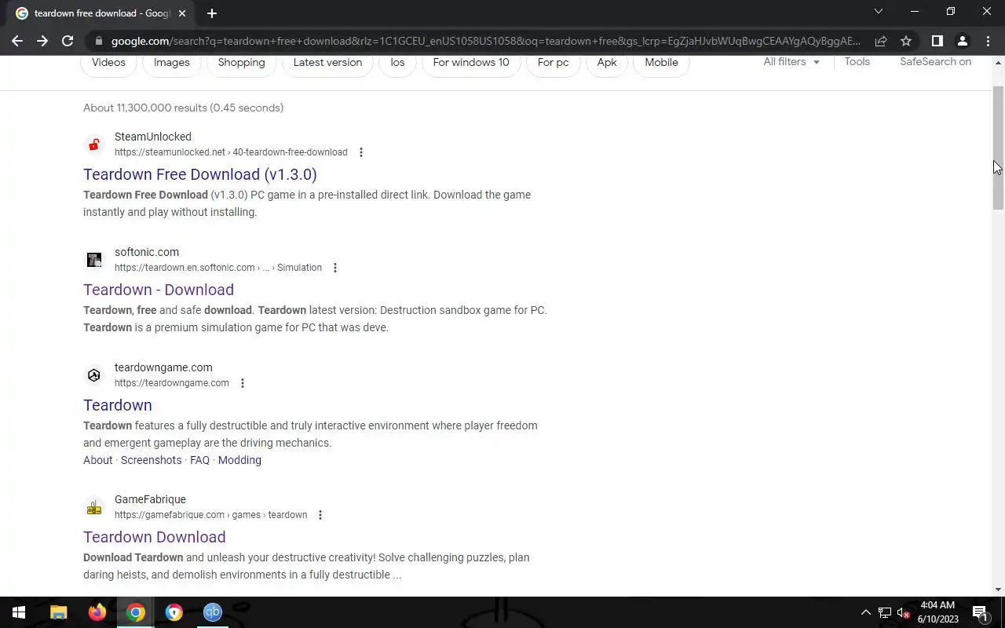
Task: Switch to the Shopping filter
Action: click(242, 63)
